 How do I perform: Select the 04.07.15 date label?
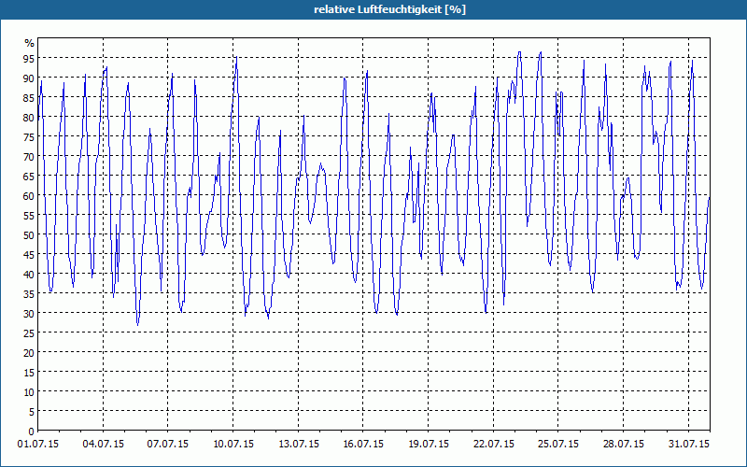tap(103, 444)
